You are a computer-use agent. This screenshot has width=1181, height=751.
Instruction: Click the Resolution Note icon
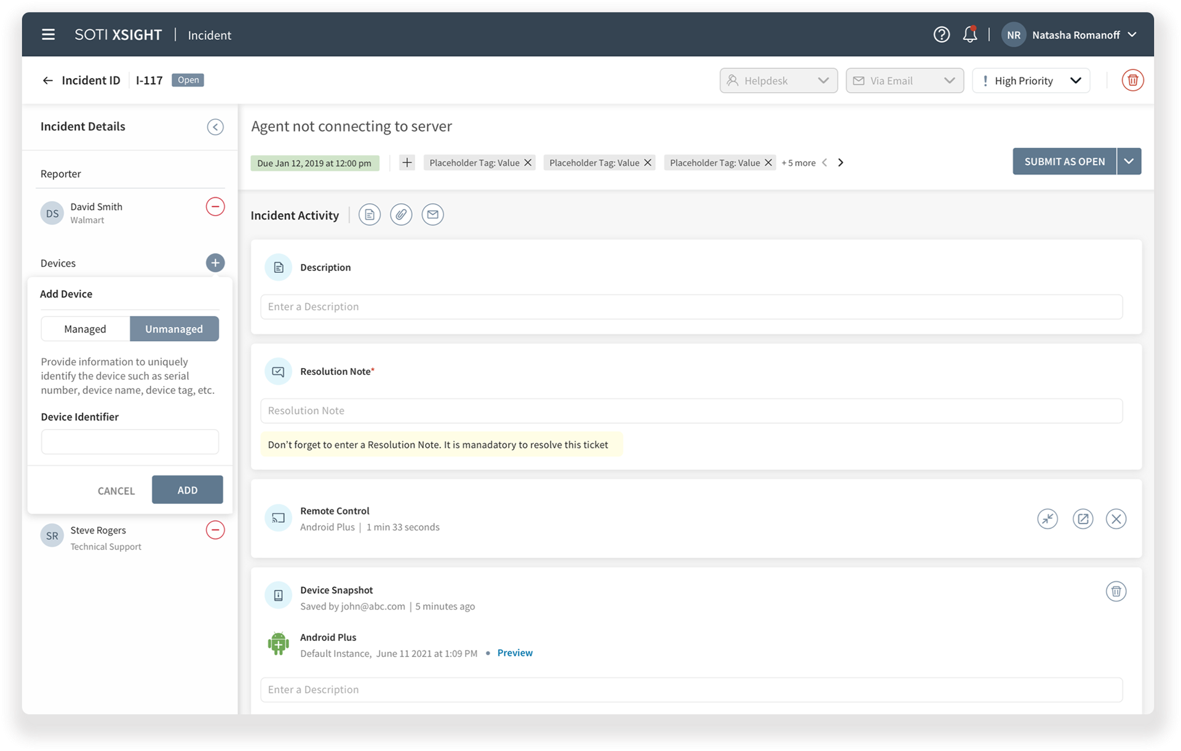click(x=278, y=371)
